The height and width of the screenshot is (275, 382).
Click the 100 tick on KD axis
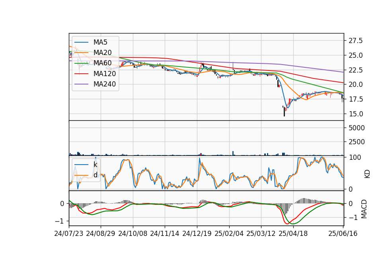tap(355, 157)
